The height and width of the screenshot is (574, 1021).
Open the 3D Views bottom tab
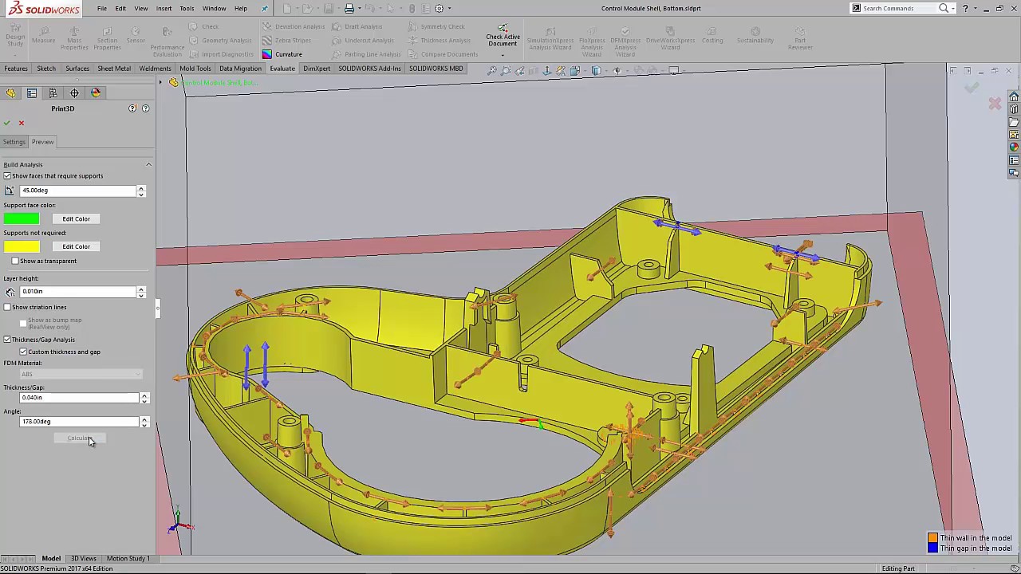(x=84, y=558)
